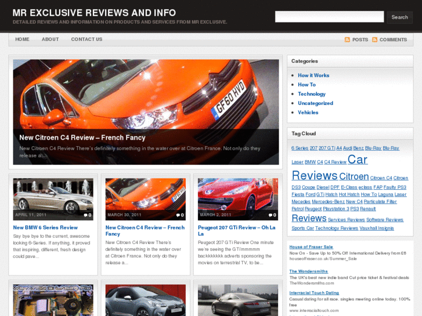Open the grey sedan thumbnail with city skyline
Image resolution: width=422 pixels, height=316 pixels.
[x=238, y=300]
